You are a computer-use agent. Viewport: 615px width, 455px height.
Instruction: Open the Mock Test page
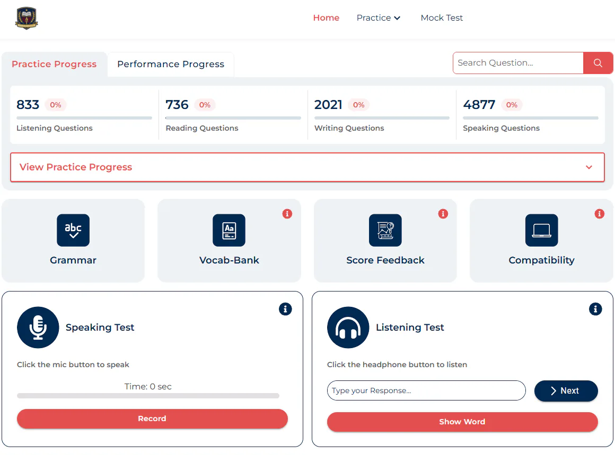click(442, 17)
